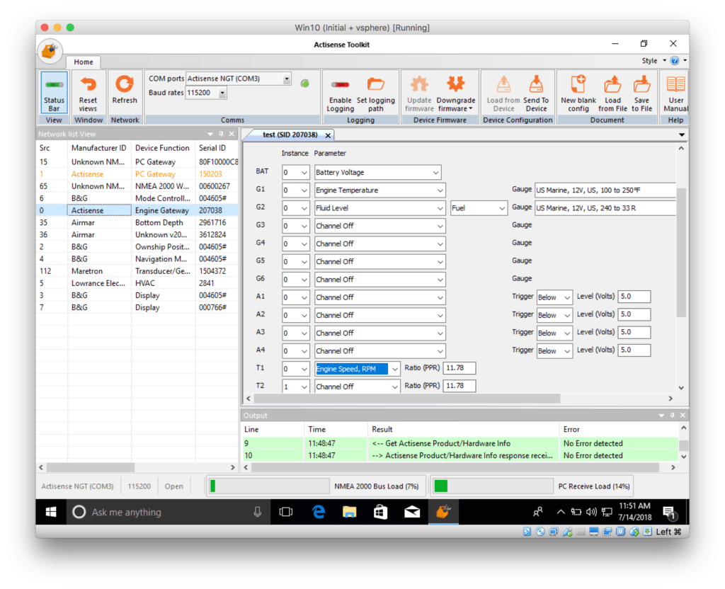This screenshot has height=589, width=725.
Task: Toggle the Status Bar view button
Action: (54, 92)
